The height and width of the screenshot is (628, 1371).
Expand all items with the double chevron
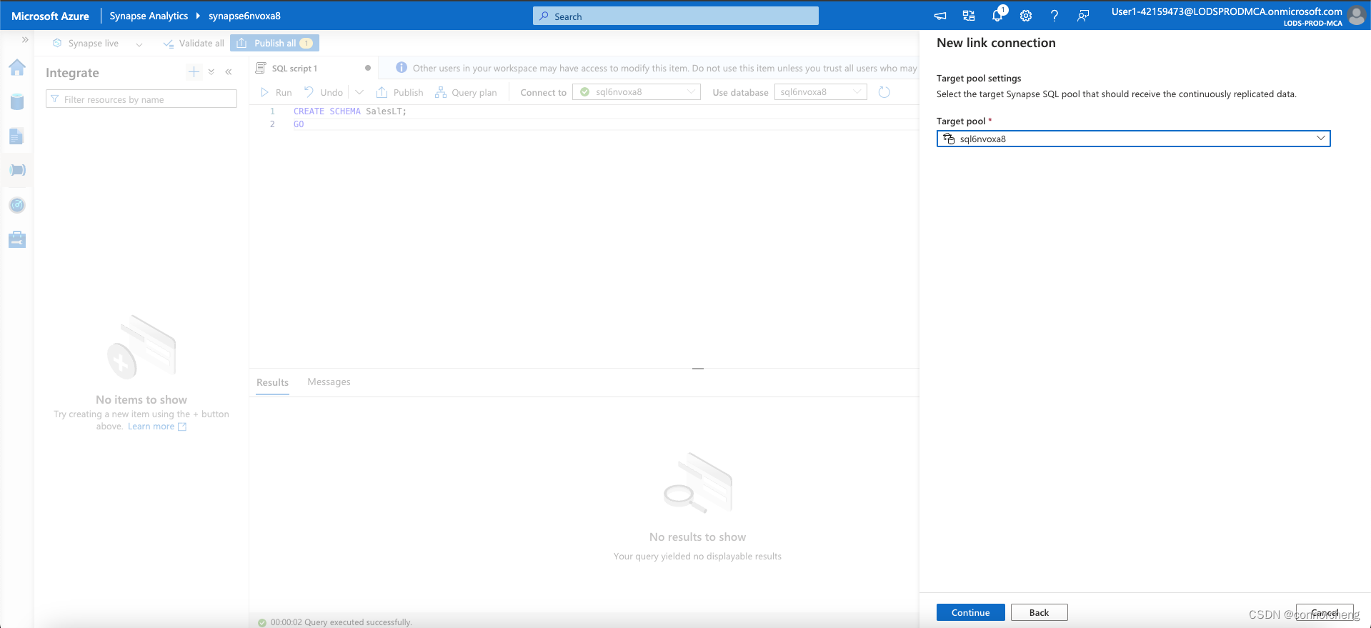(x=211, y=71)
